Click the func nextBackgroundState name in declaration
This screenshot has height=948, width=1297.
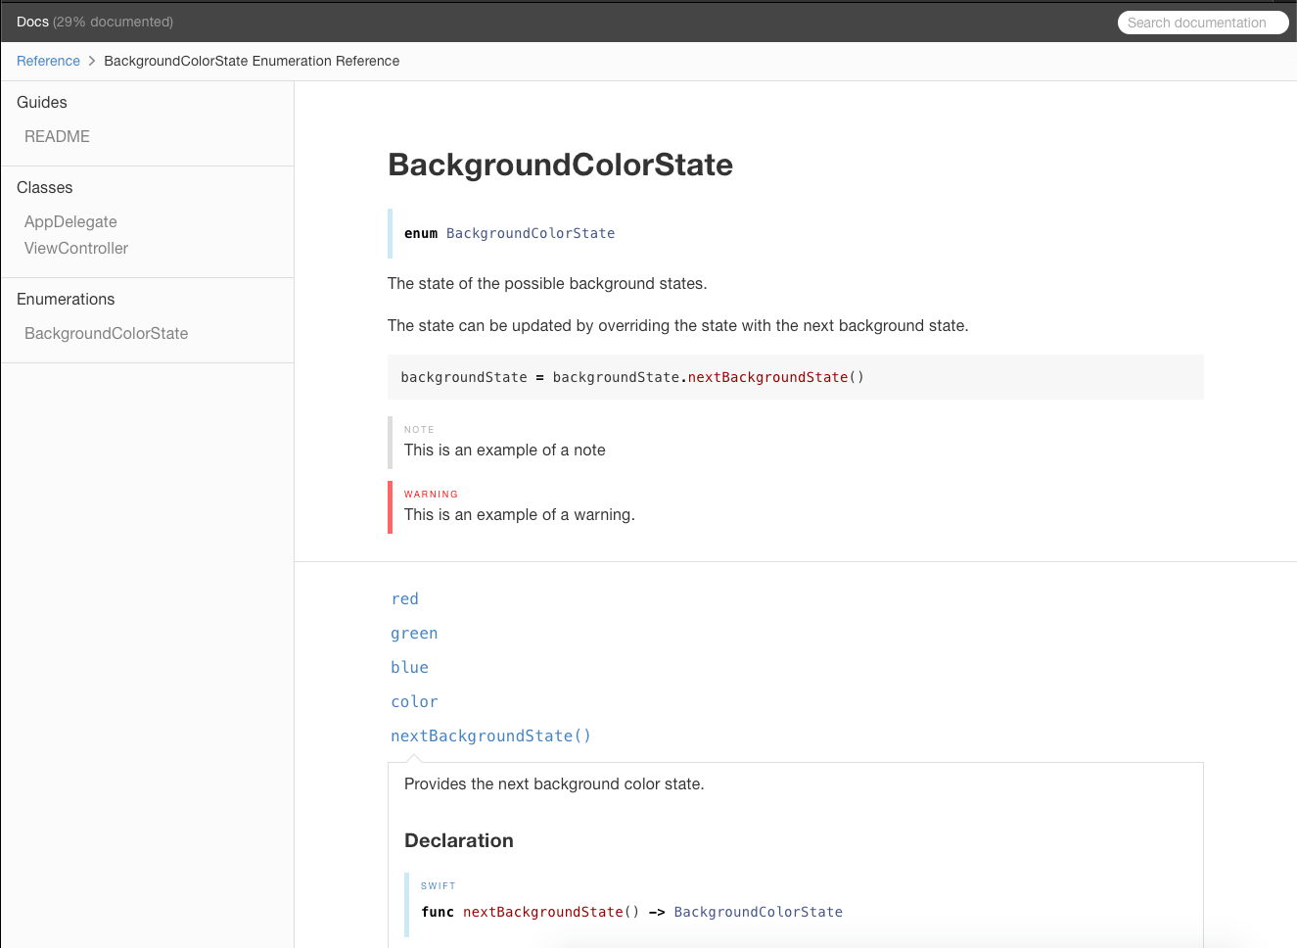pyautogui.click(x=542, y=912)
